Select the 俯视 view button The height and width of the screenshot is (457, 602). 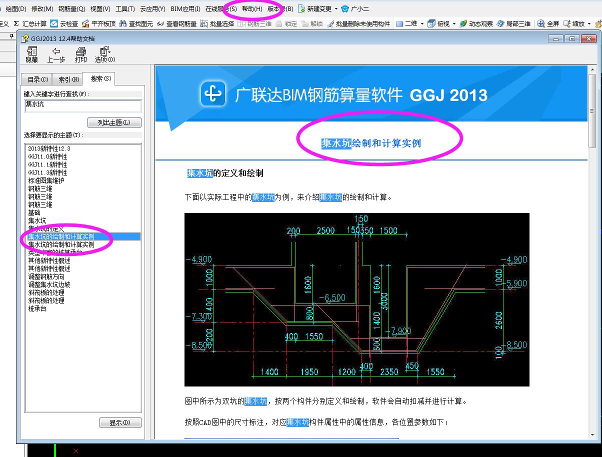pos(438,23)
